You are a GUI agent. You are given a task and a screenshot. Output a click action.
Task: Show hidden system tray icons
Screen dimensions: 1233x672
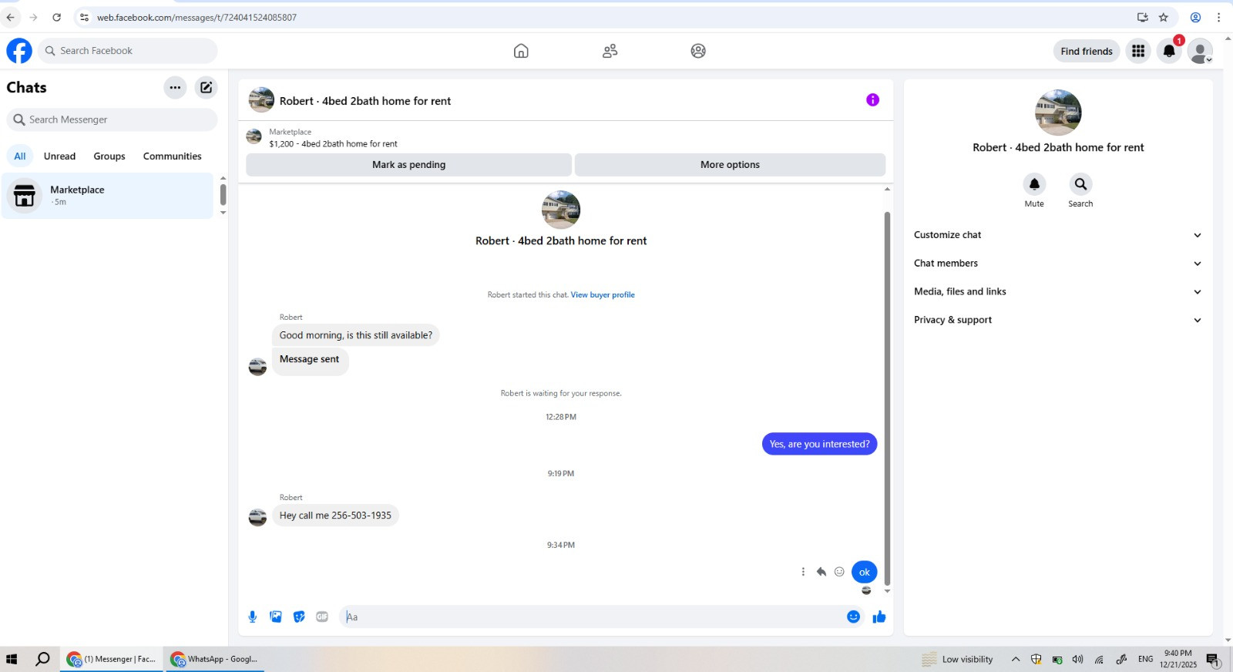[x=1016, y=659]
